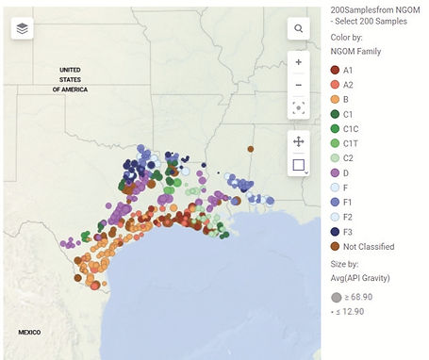Open the 'NGOM Family' color-by selector
Screen dimensions: 429x360
pyautogui.click(x=355, y=51)
